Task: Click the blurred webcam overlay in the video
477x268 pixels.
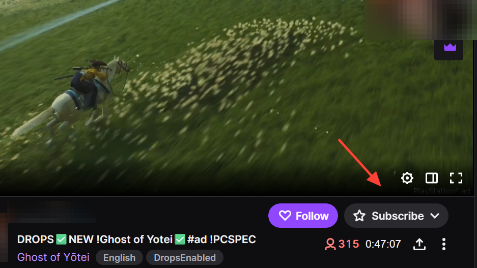Action: pos(420,20)
